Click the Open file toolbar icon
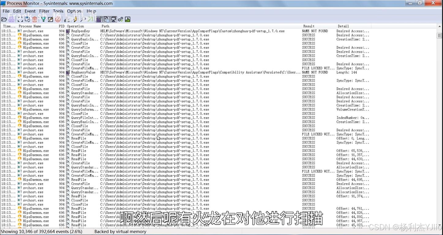This screenshot has height=235, width=443. pyautogui.click(x=4, y=19)
